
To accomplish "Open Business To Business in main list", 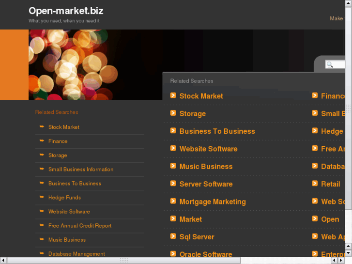I will 217,131.
